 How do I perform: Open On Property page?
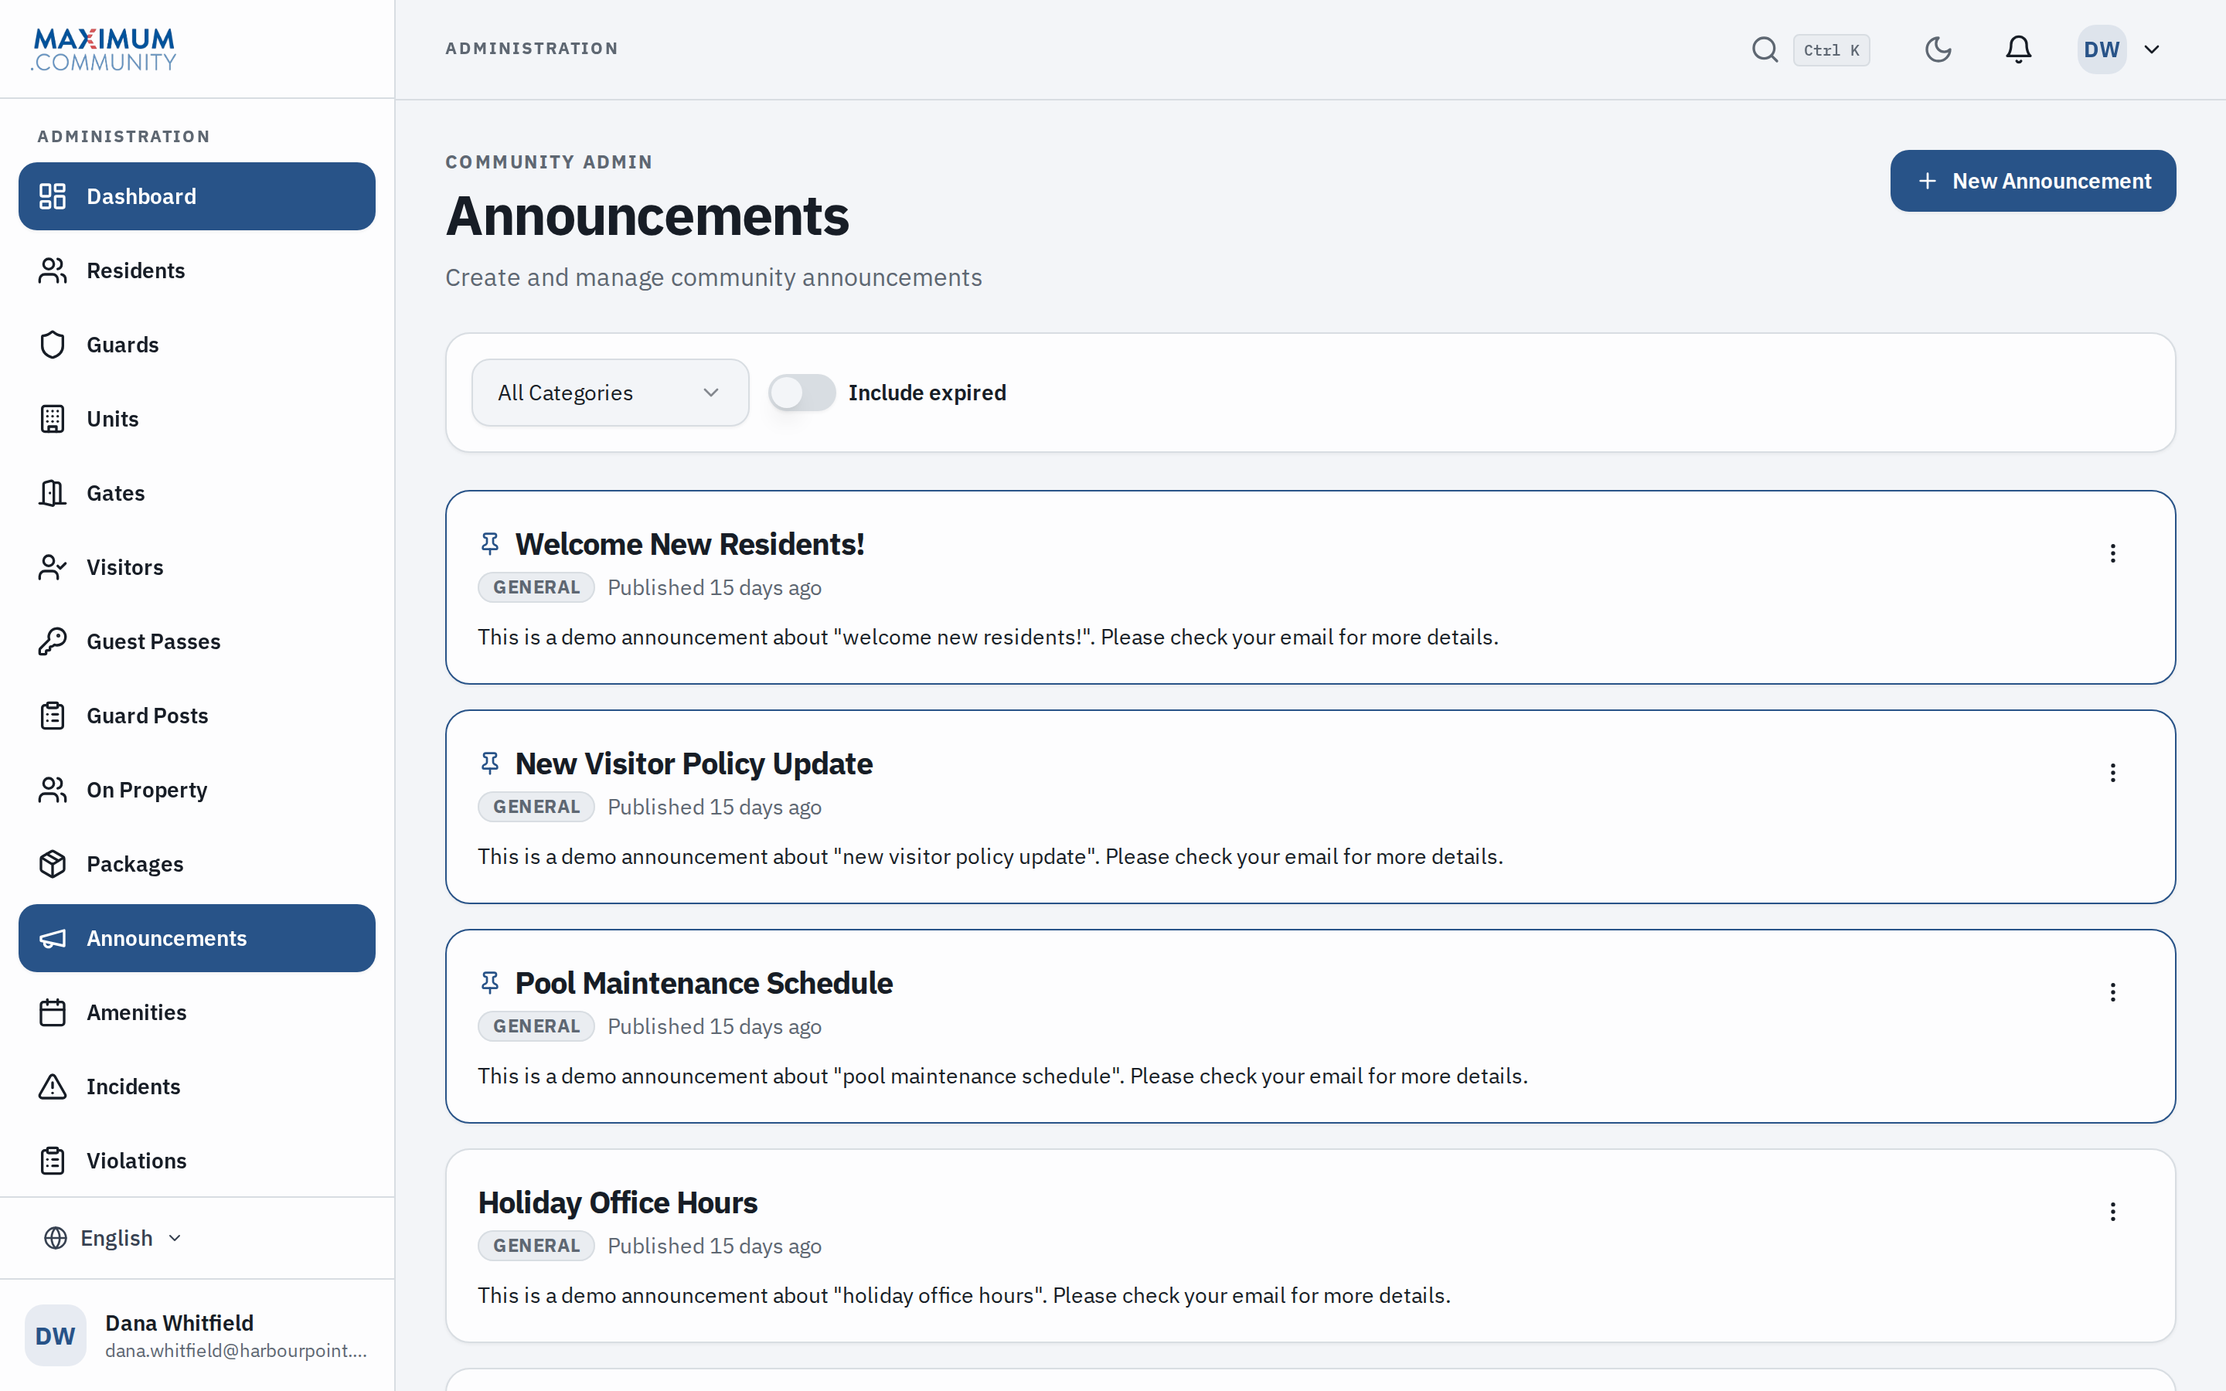click(x=197, y=789)
